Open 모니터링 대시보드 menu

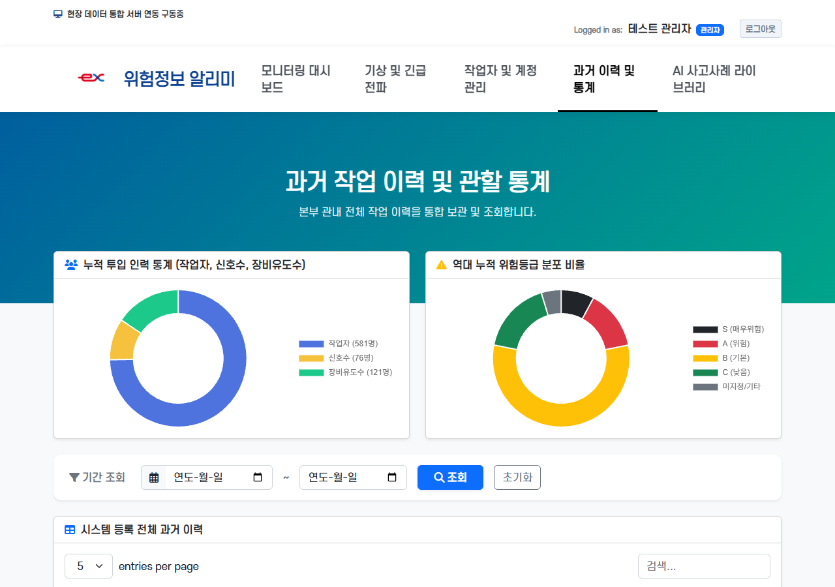coord(297,79)
